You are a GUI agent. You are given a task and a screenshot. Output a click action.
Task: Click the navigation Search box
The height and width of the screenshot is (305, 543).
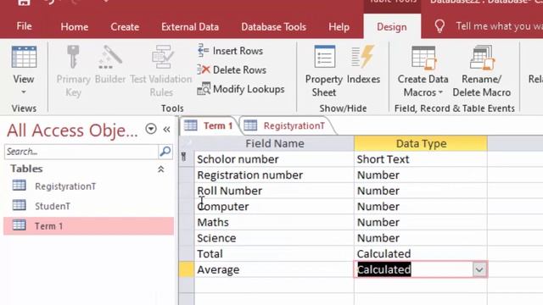click(81, 152)
